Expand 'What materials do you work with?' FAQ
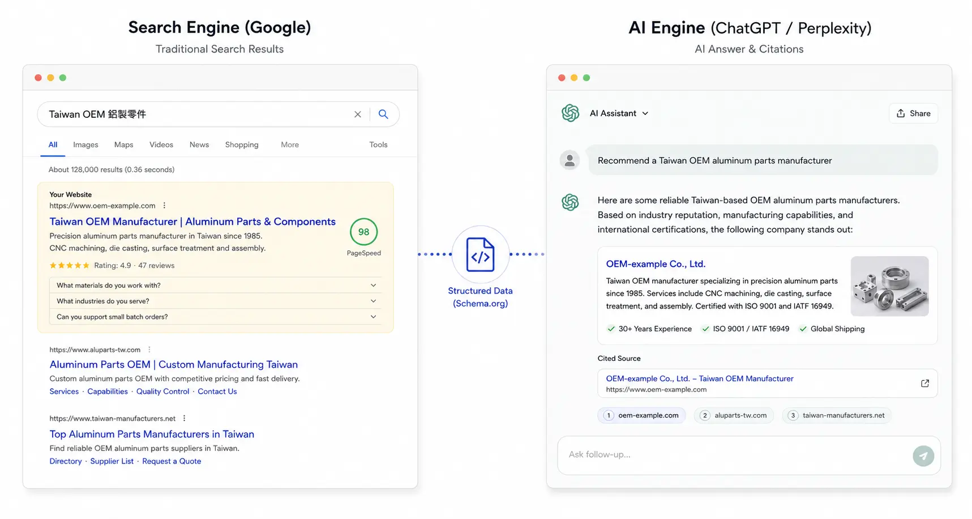 click(x=215, y=285)
